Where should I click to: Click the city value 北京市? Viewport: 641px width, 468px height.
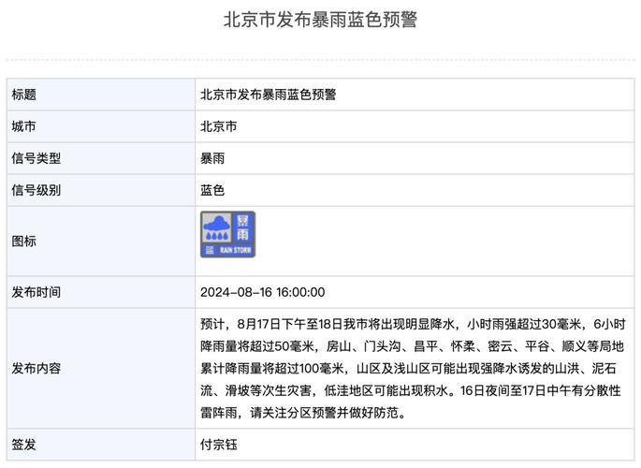[218, 125]
